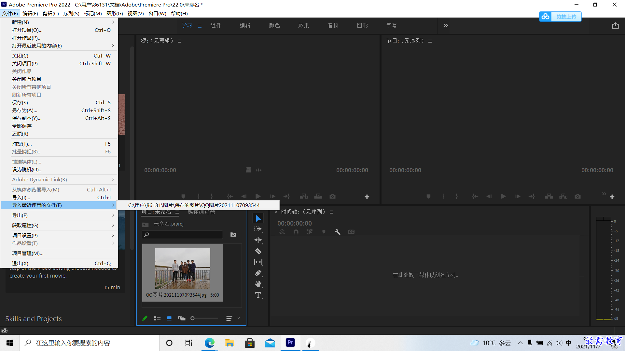Select the Selection tool arrow
Viewport: 625px width, 351px height.
pos(258,218)
